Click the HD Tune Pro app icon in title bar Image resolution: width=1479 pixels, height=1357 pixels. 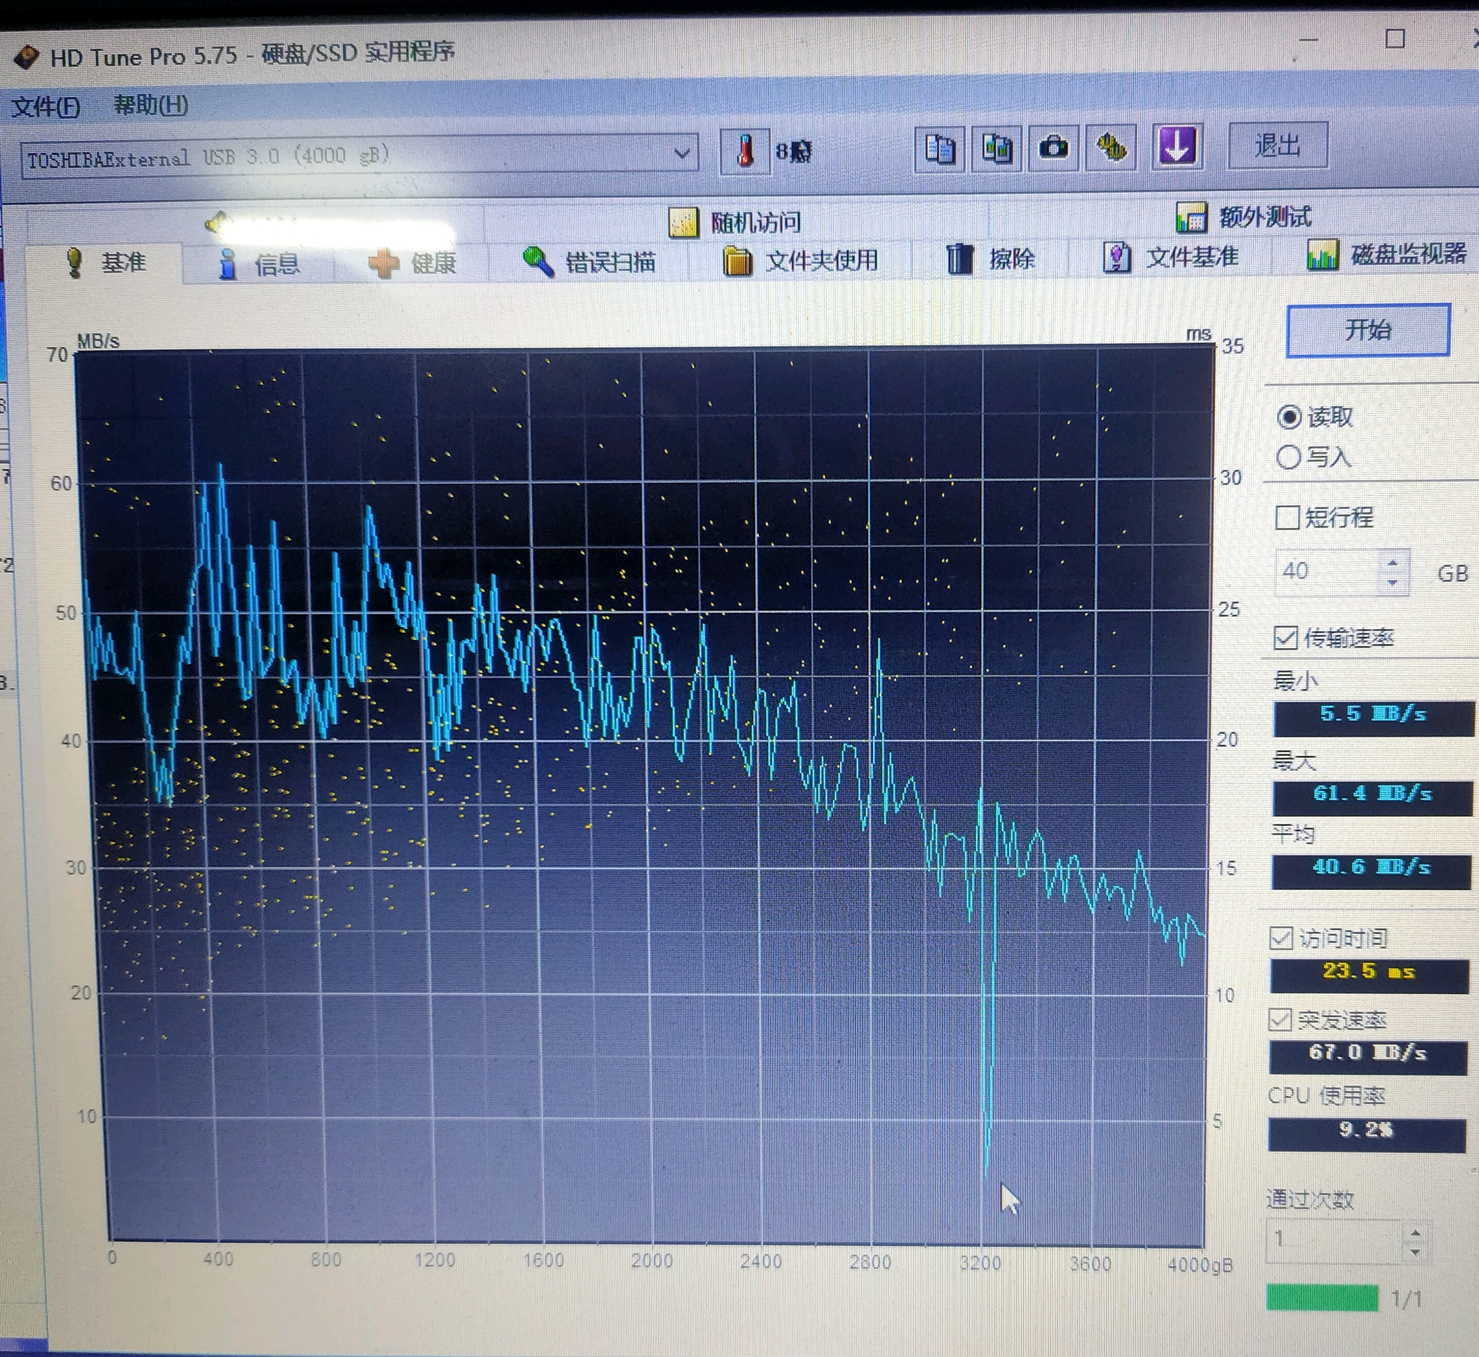(26, 57)
